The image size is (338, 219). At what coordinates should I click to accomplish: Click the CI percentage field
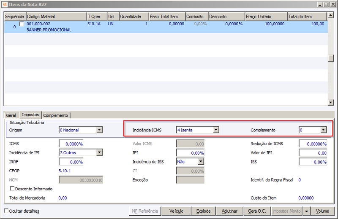190,171
